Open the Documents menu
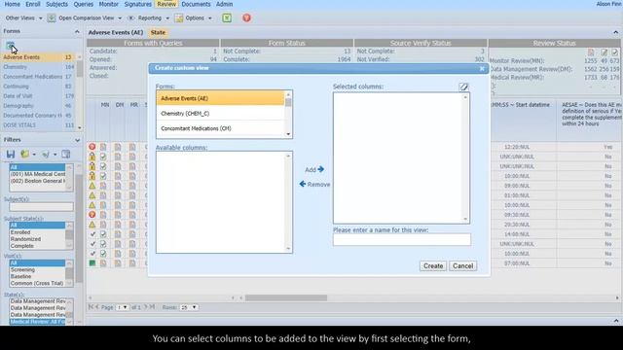The image size is (623, 350). click(x=196, y=4)
